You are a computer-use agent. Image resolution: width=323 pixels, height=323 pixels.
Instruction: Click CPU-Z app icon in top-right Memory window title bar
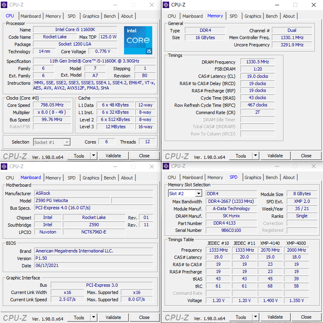[166, 4]
